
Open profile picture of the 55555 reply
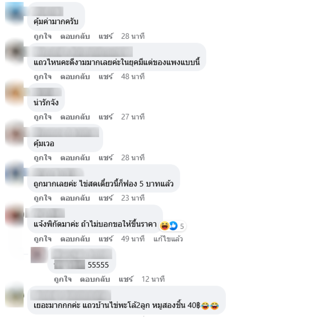39,255
